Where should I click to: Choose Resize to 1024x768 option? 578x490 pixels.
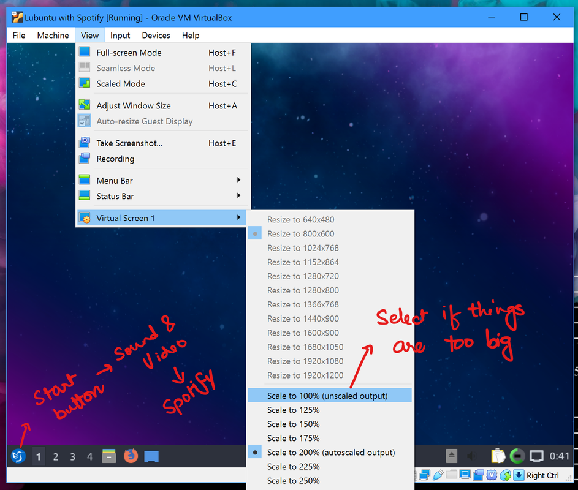(330, 247)
